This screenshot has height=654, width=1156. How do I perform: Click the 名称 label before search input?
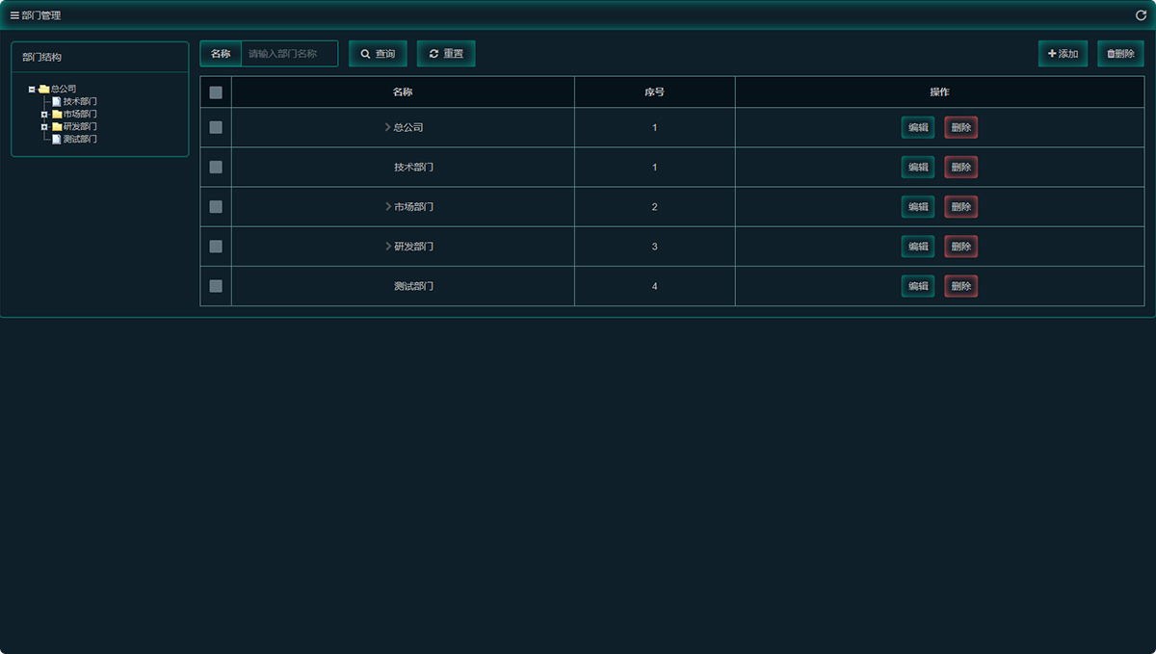[x=221, y=54]
